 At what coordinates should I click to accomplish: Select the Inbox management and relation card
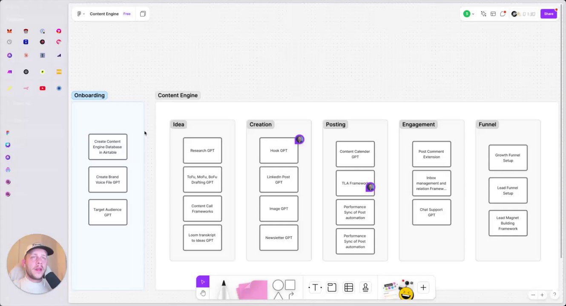tap(431, 183)
